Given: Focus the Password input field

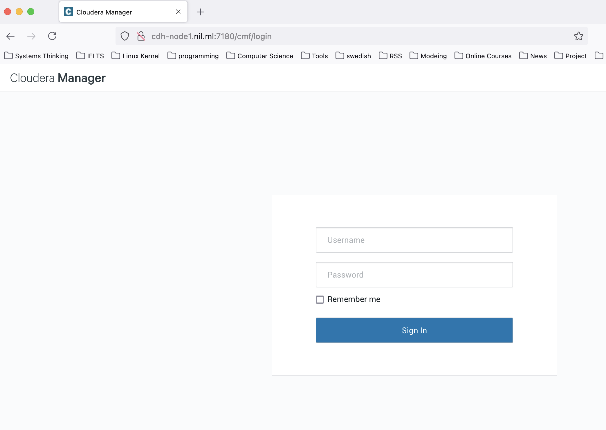Looking at the screenshot, I should click(414, 275).
